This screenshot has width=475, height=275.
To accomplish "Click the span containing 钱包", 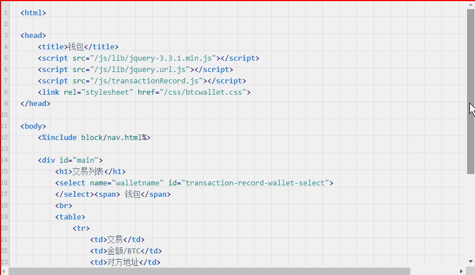I will pos(133,194).
